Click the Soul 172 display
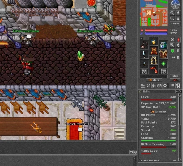This screenshot has height=166, width=183. (144, 71)
